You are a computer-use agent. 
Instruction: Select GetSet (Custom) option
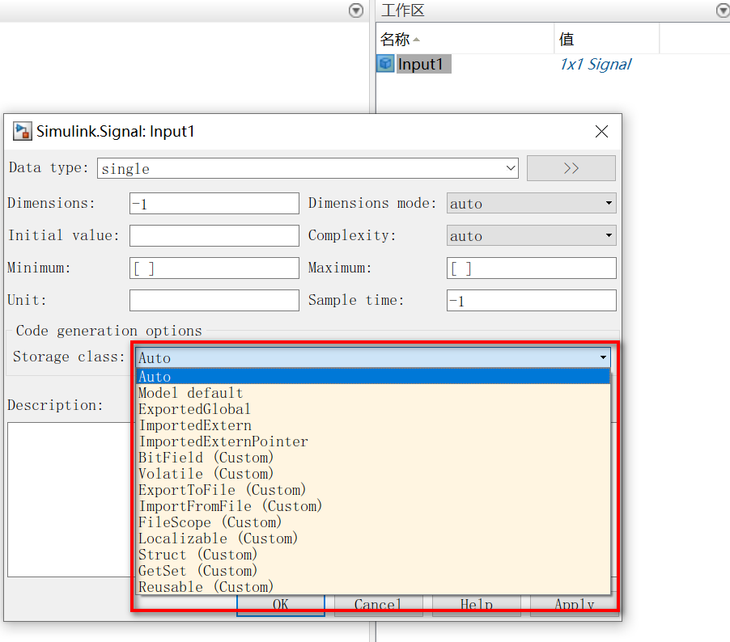(373, 570)
